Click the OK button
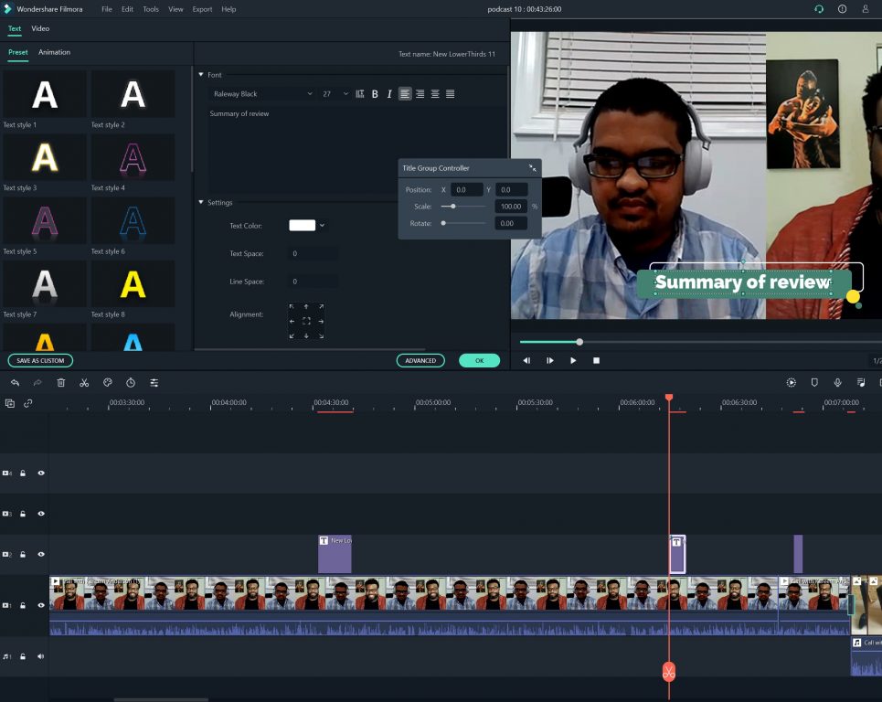This screenshot has width=882, height=702. 480,360
